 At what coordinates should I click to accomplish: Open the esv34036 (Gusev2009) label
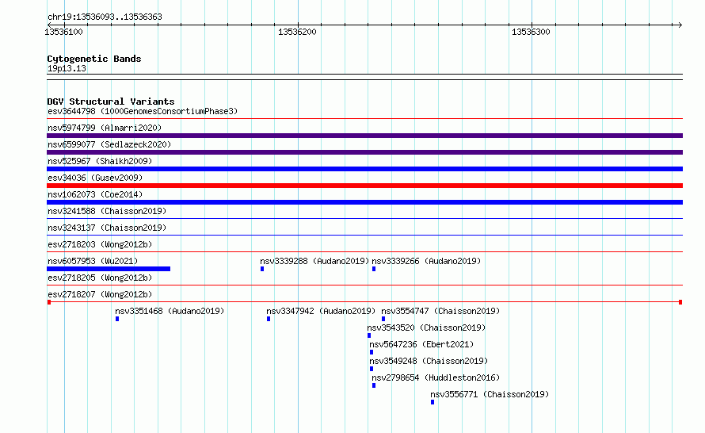(95, 178)
